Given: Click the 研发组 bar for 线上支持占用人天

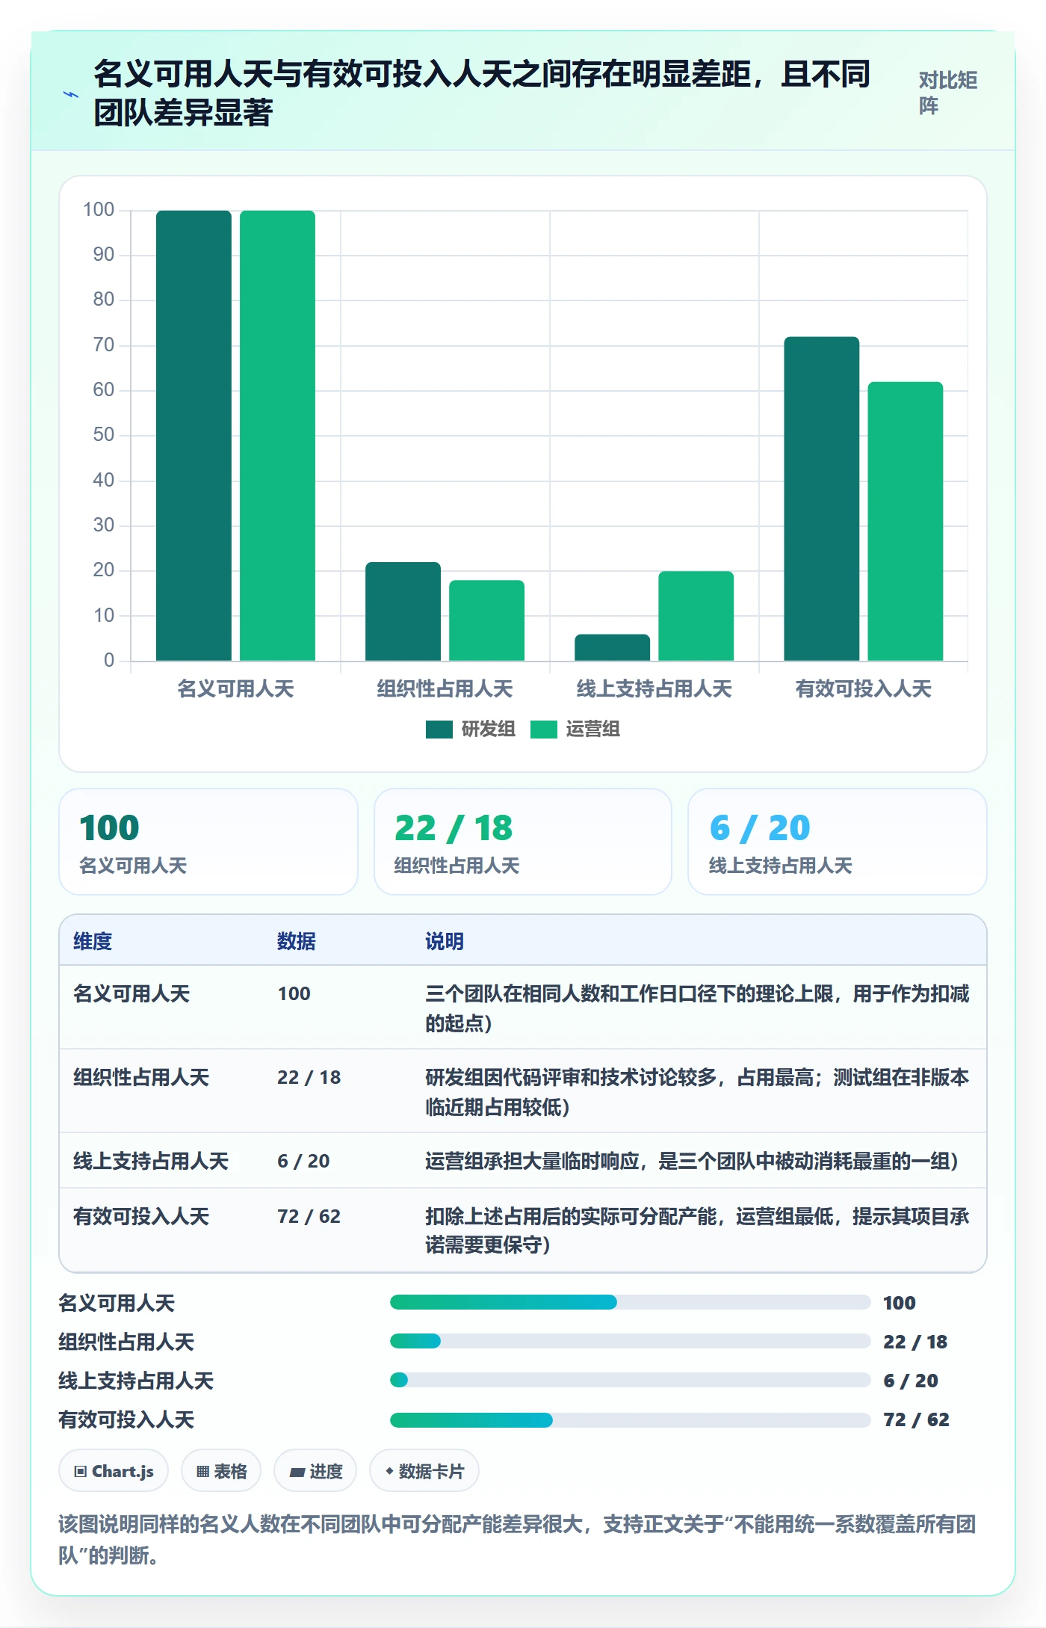Looking at the screenshot, I should point(612,647).
